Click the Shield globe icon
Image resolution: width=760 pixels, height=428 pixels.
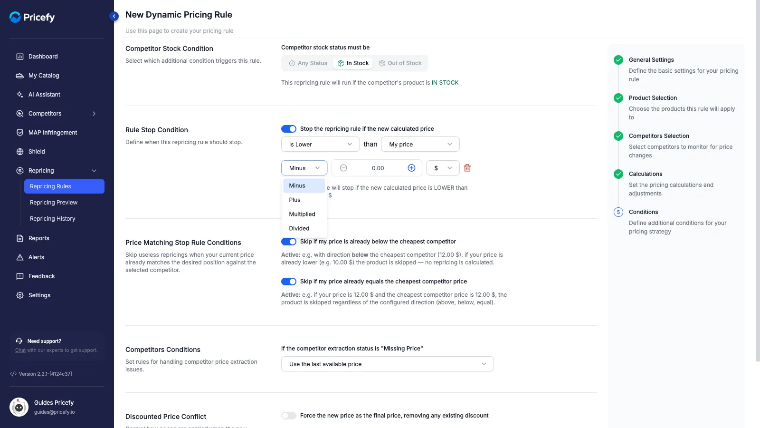(20, 152)
